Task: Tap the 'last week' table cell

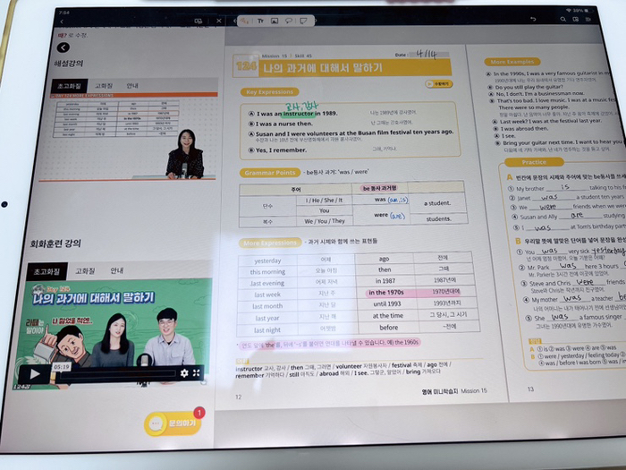Action: 267,295
